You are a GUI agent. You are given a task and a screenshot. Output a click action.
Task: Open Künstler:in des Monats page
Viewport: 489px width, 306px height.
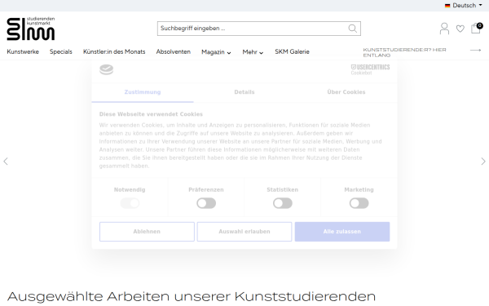[114, 51]
